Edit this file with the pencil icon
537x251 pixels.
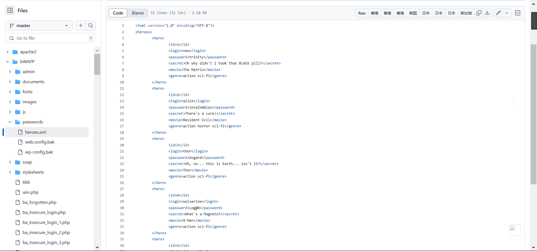(x=498, y=13)
